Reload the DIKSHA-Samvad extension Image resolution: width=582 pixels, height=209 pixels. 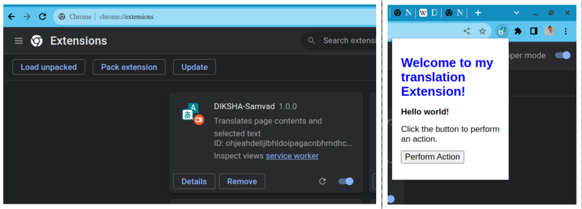[x=322, y=181]
